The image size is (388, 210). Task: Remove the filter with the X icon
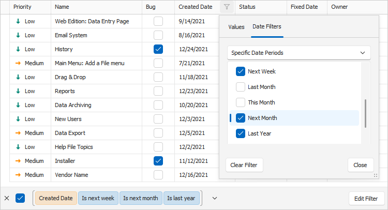click(x=7, y=198)
